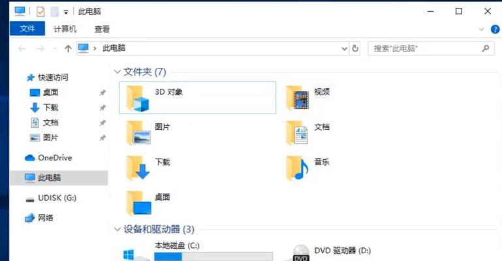The height and width of the screenshot is (261, 502).
Task: Click the forward navigation arrow
Action: [x=40, y=49]
